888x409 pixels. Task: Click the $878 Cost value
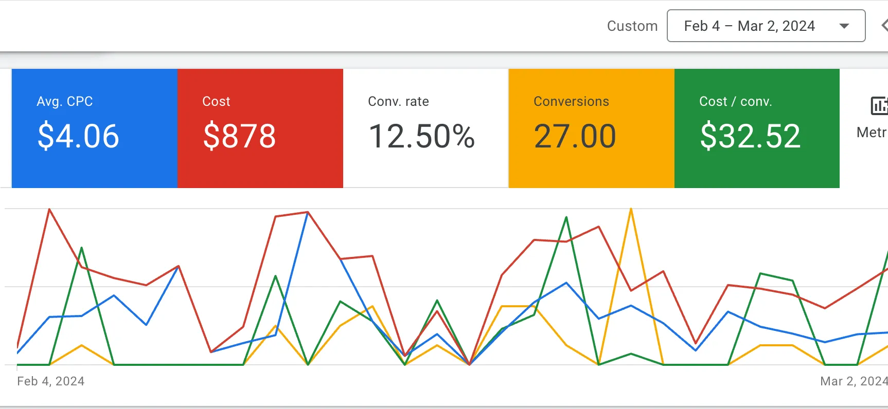[239, 136]
